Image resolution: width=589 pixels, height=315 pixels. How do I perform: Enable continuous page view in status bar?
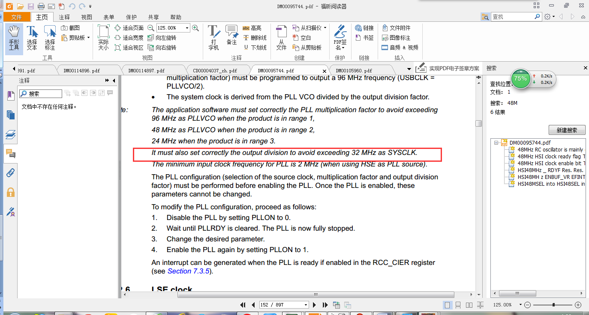[x=458, y=305]
